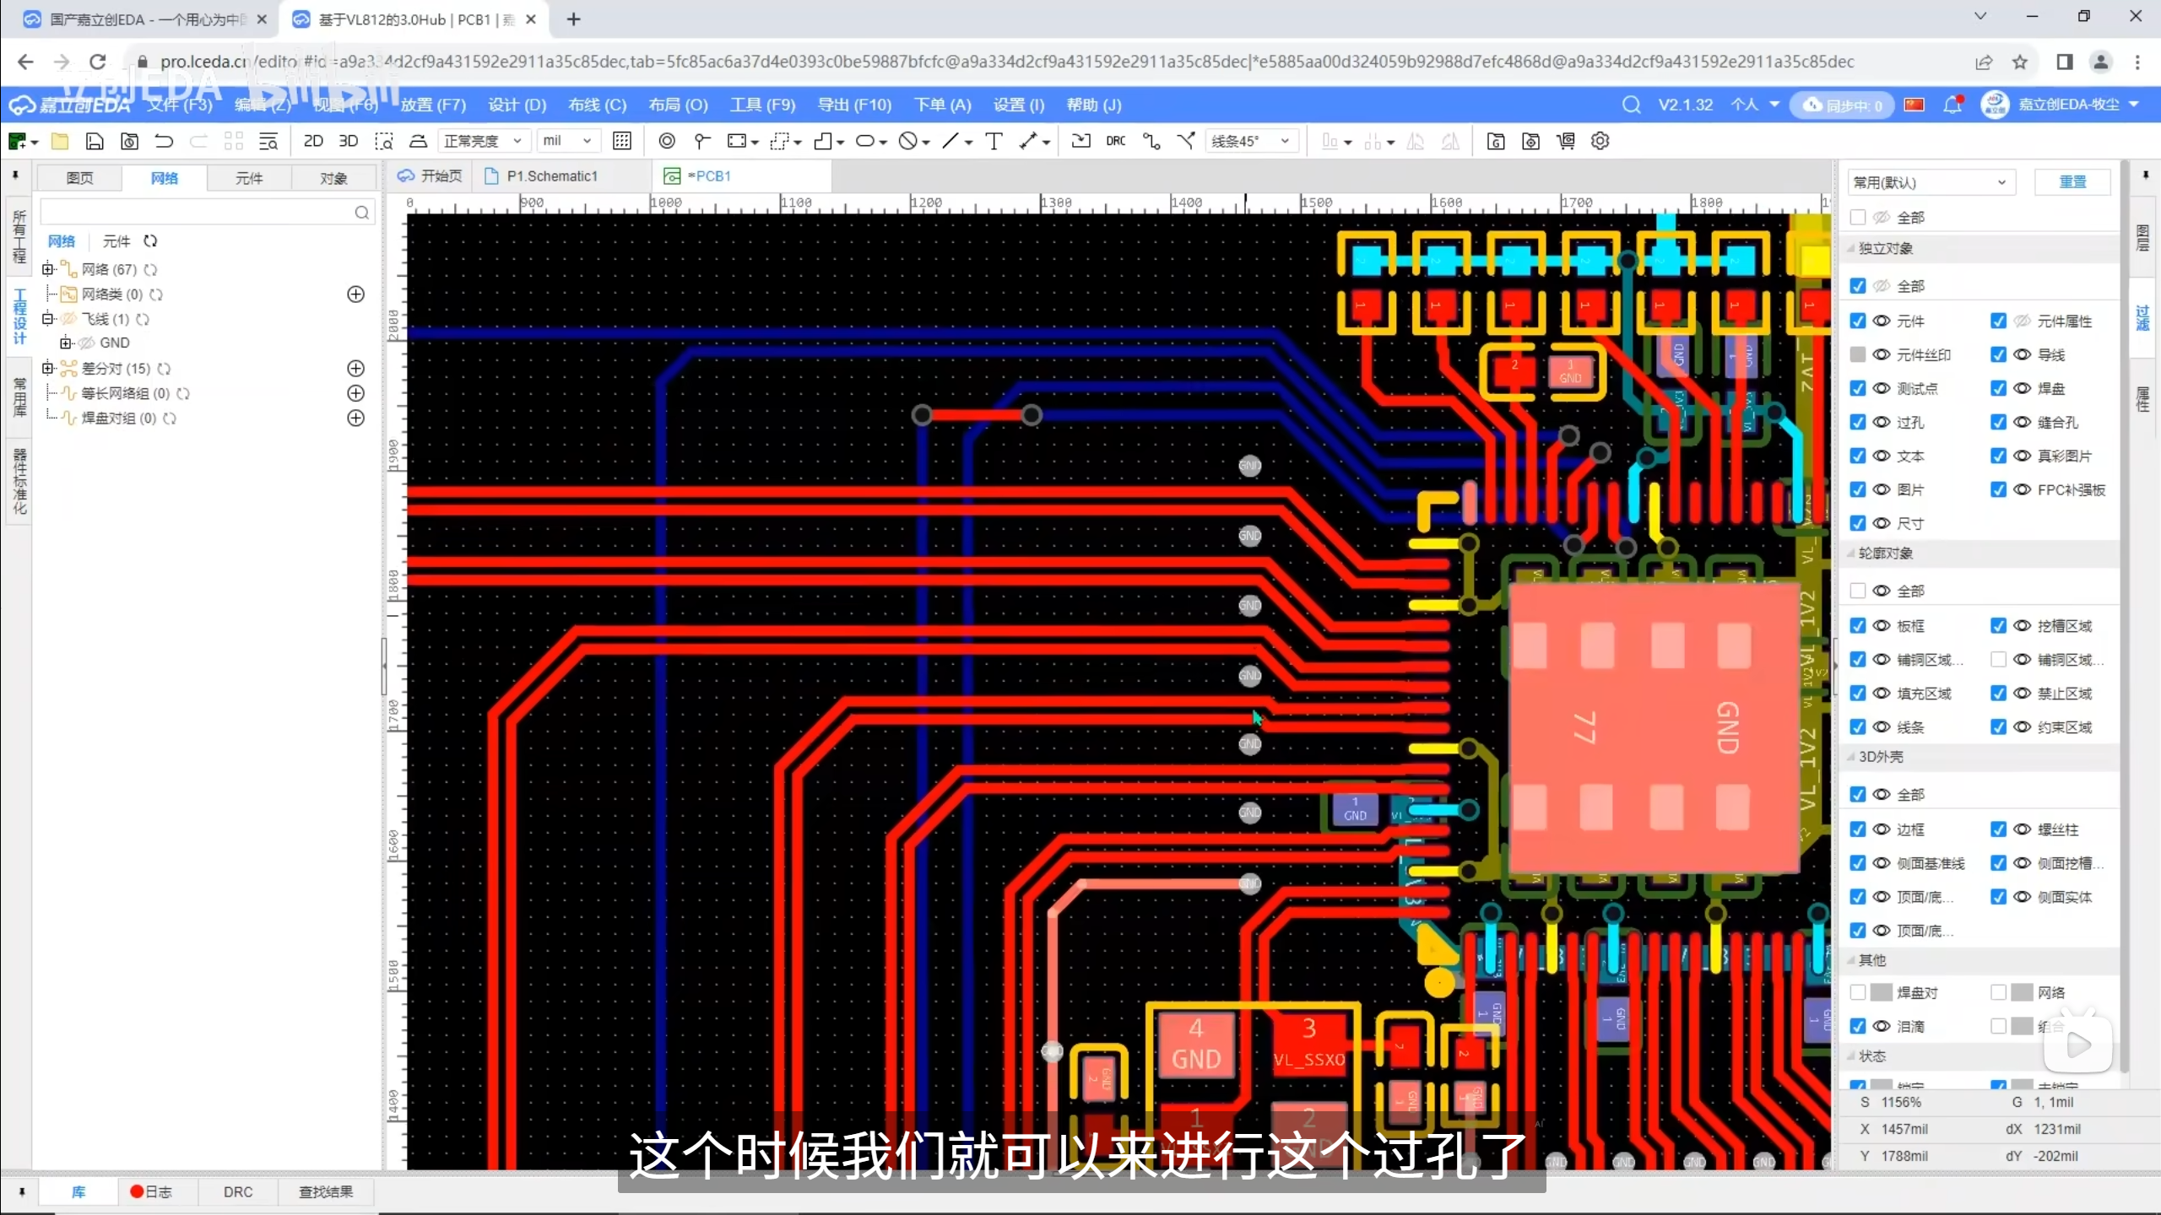2161x1215 pixels.
Task: Click the via placement tool icon
Action: tap(666, 141)
